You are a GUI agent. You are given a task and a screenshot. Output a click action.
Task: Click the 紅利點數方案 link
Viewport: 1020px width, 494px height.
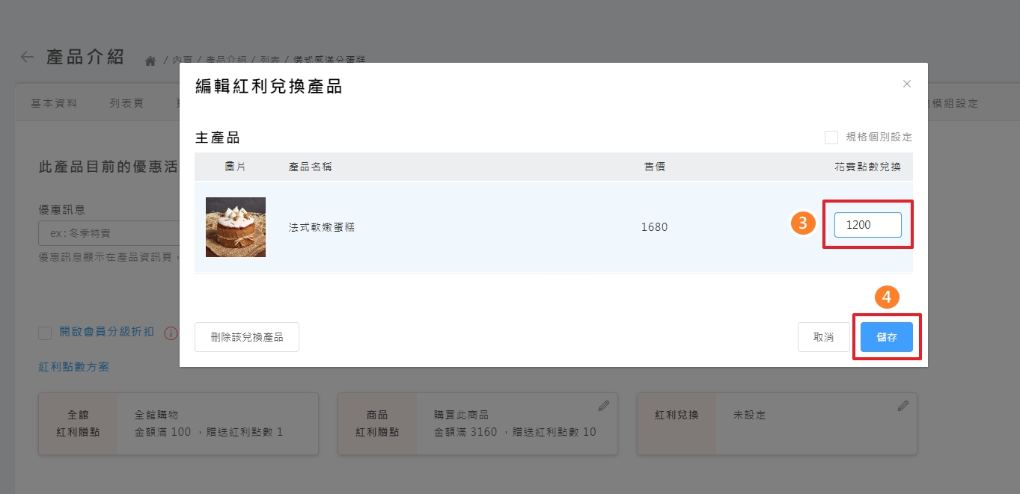tap(74, 367)
